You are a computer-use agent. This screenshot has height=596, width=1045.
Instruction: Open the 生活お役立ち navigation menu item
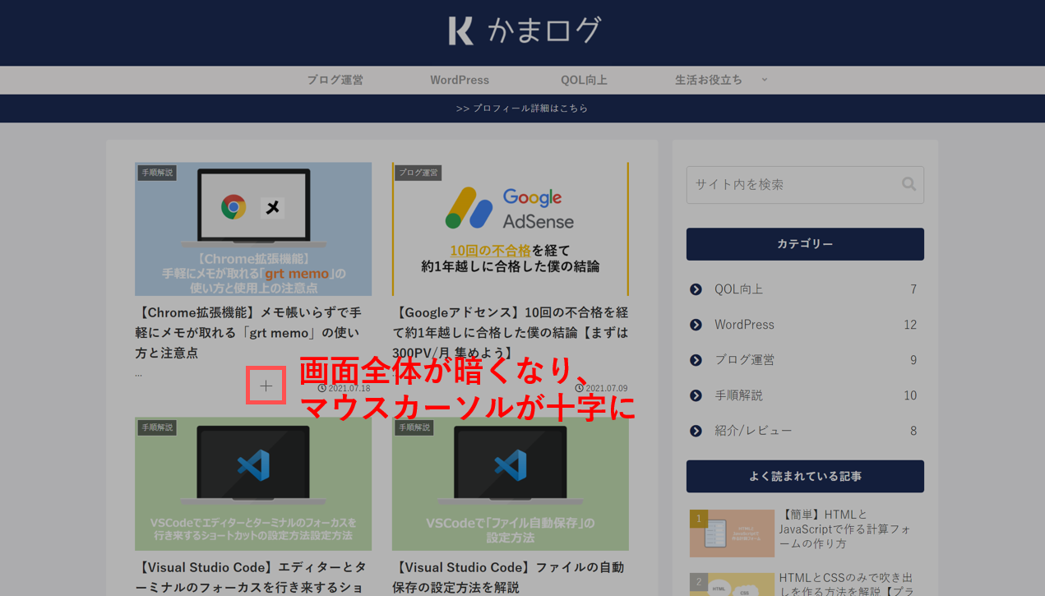click(x=709, y=80)
